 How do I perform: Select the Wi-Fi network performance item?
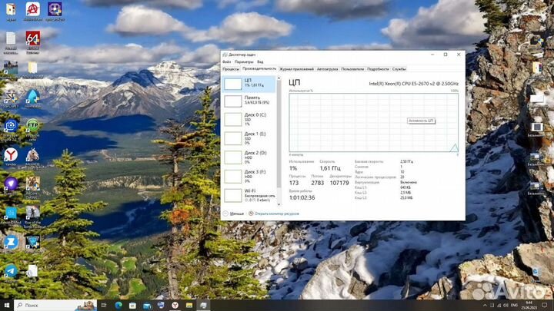(250, 194)
